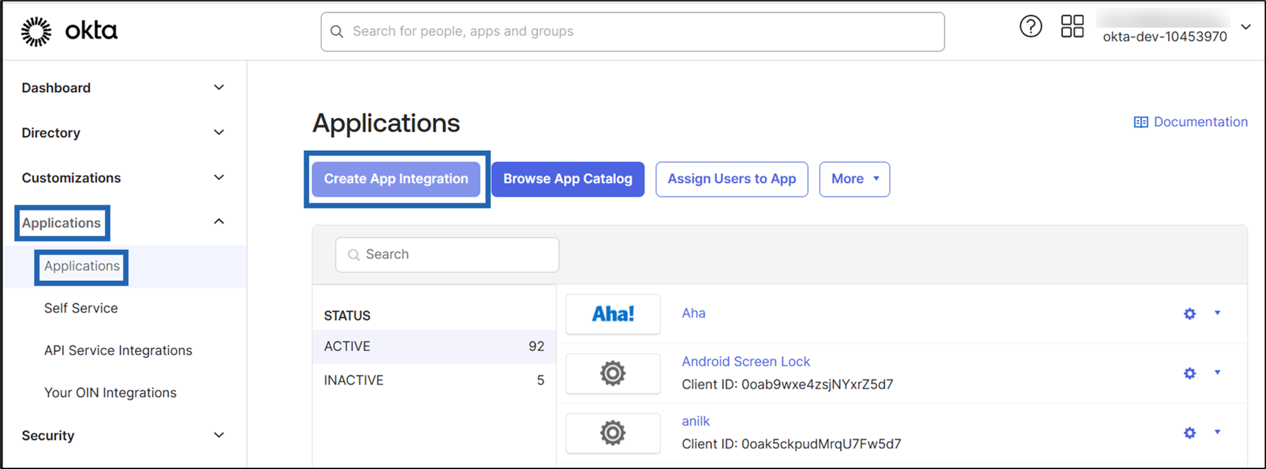The width and height of the screenshot is (1266, 469).
Task: Open the dropdown arrow for Aha row
Action: [x=1217, y=312]
